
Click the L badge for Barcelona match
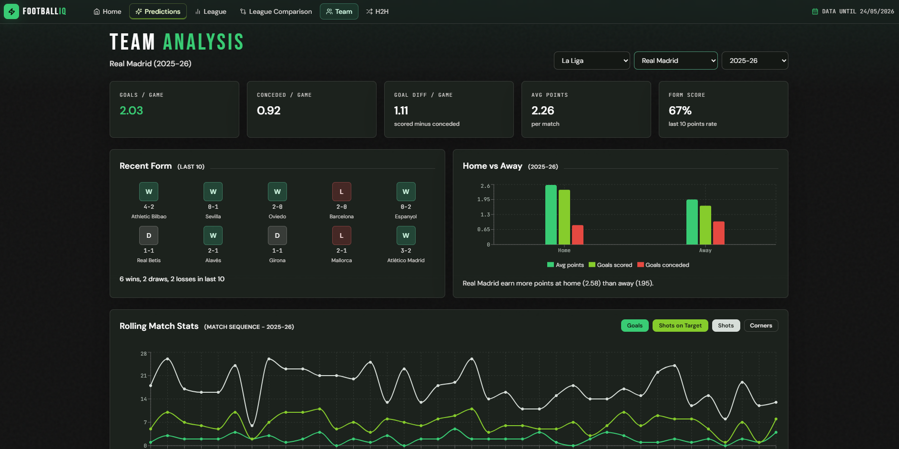click(x=342, y=192)
